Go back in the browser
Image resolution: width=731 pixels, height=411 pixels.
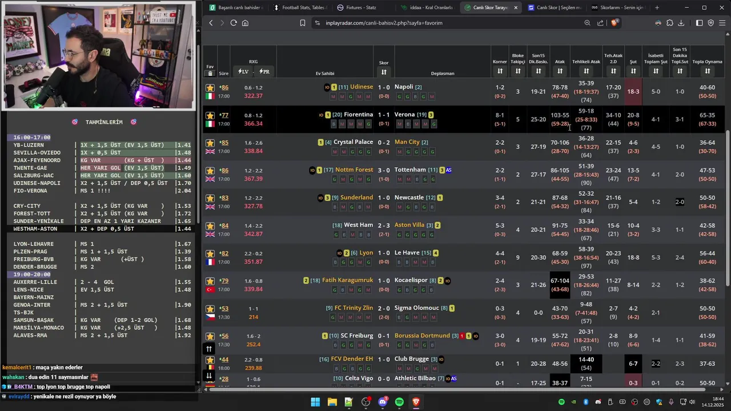tap(211, 23)
